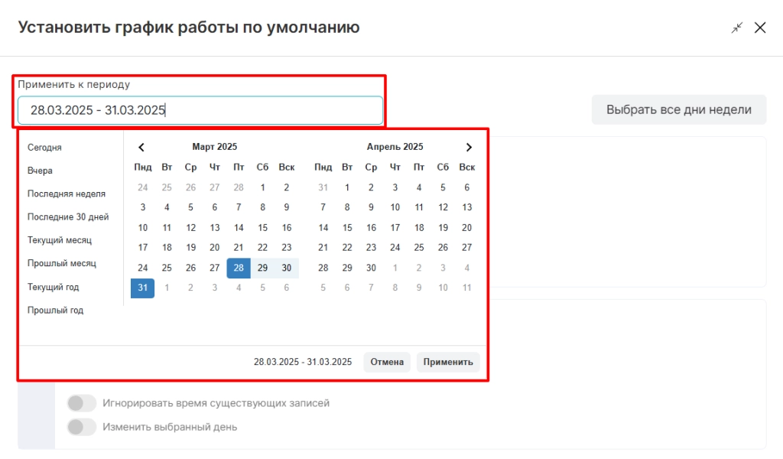Go to previous month with left chevron

141,148
